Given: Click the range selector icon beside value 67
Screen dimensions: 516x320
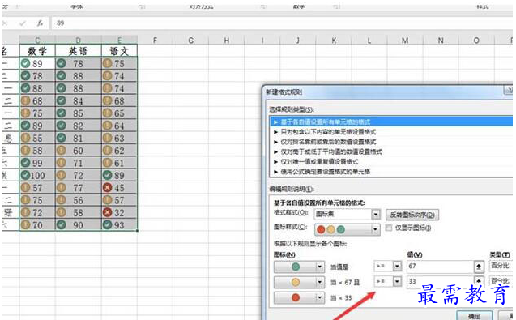Looking at the screenshot, I should (479, 267).
